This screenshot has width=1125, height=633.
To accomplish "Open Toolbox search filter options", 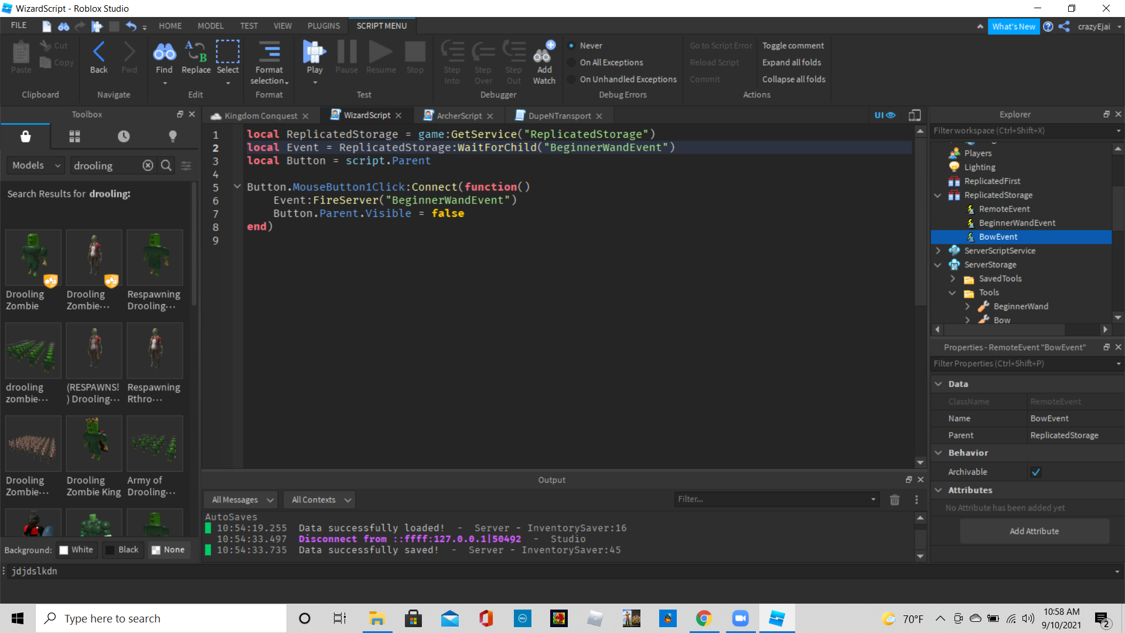I will coord(186,166).
